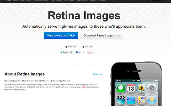Viewport: 171px width, 106px height.
Task: Click the Facebook Like button
Action: point(78,52)
